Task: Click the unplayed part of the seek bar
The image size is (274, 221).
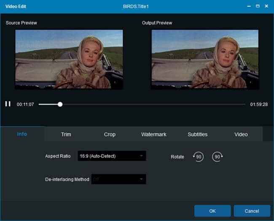Action: (154, 104)
